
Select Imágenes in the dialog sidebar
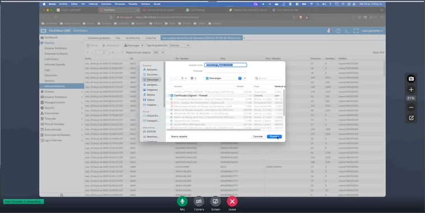(151, 90)
